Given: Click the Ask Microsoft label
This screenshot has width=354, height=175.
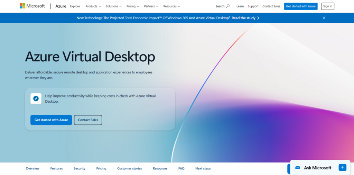Looking at the screenshot, I should click(x=318, y=167).
